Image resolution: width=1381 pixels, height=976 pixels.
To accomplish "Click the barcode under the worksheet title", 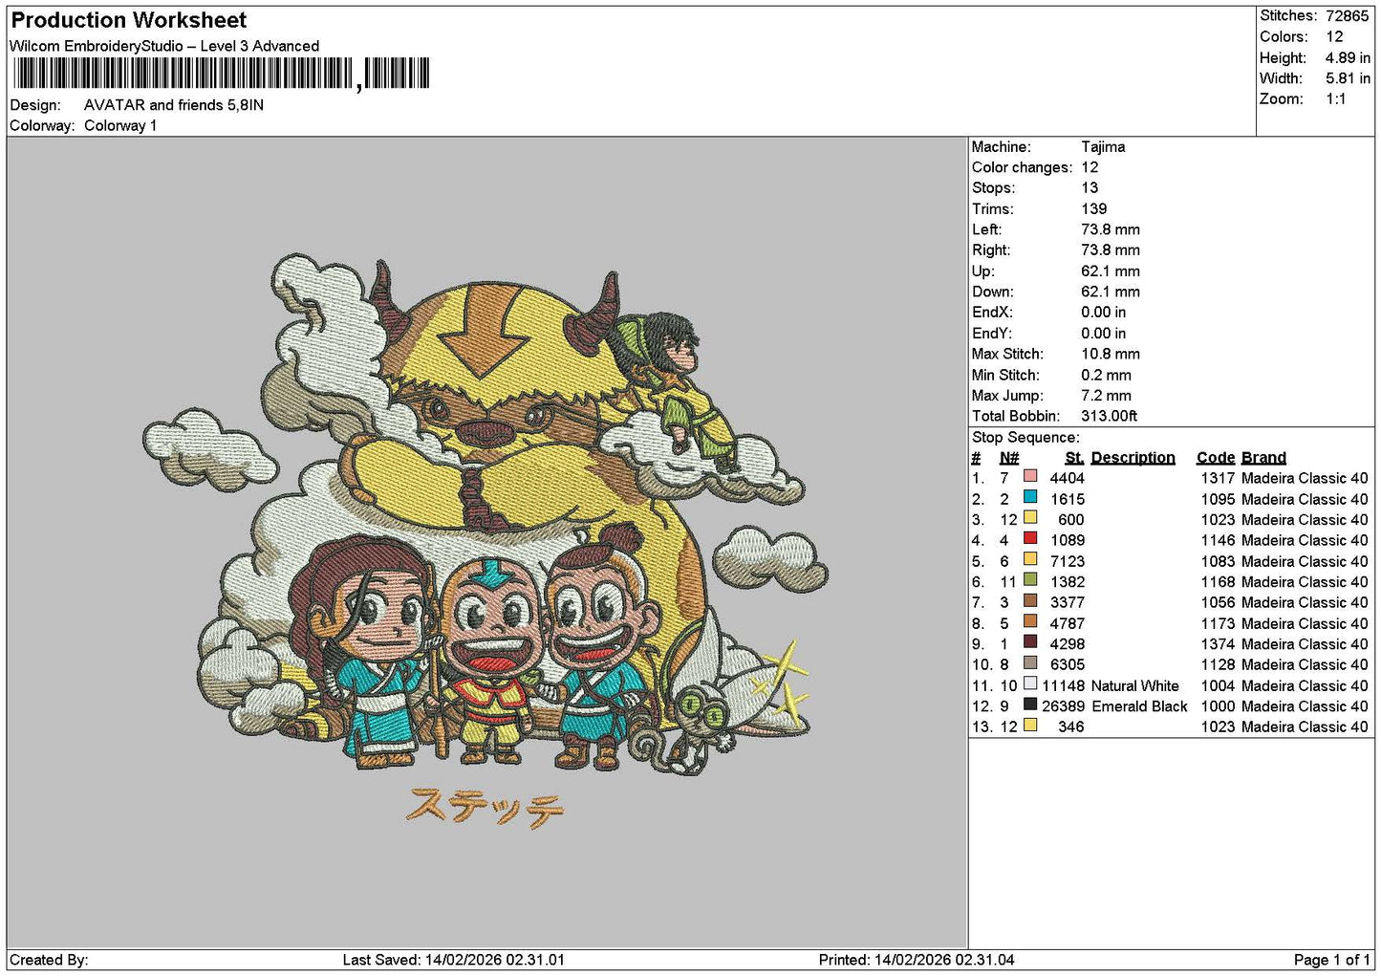I will coord(221,74).
